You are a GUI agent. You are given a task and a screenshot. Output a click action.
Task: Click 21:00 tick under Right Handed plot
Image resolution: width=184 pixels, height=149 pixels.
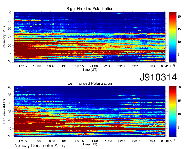(94, 66)
